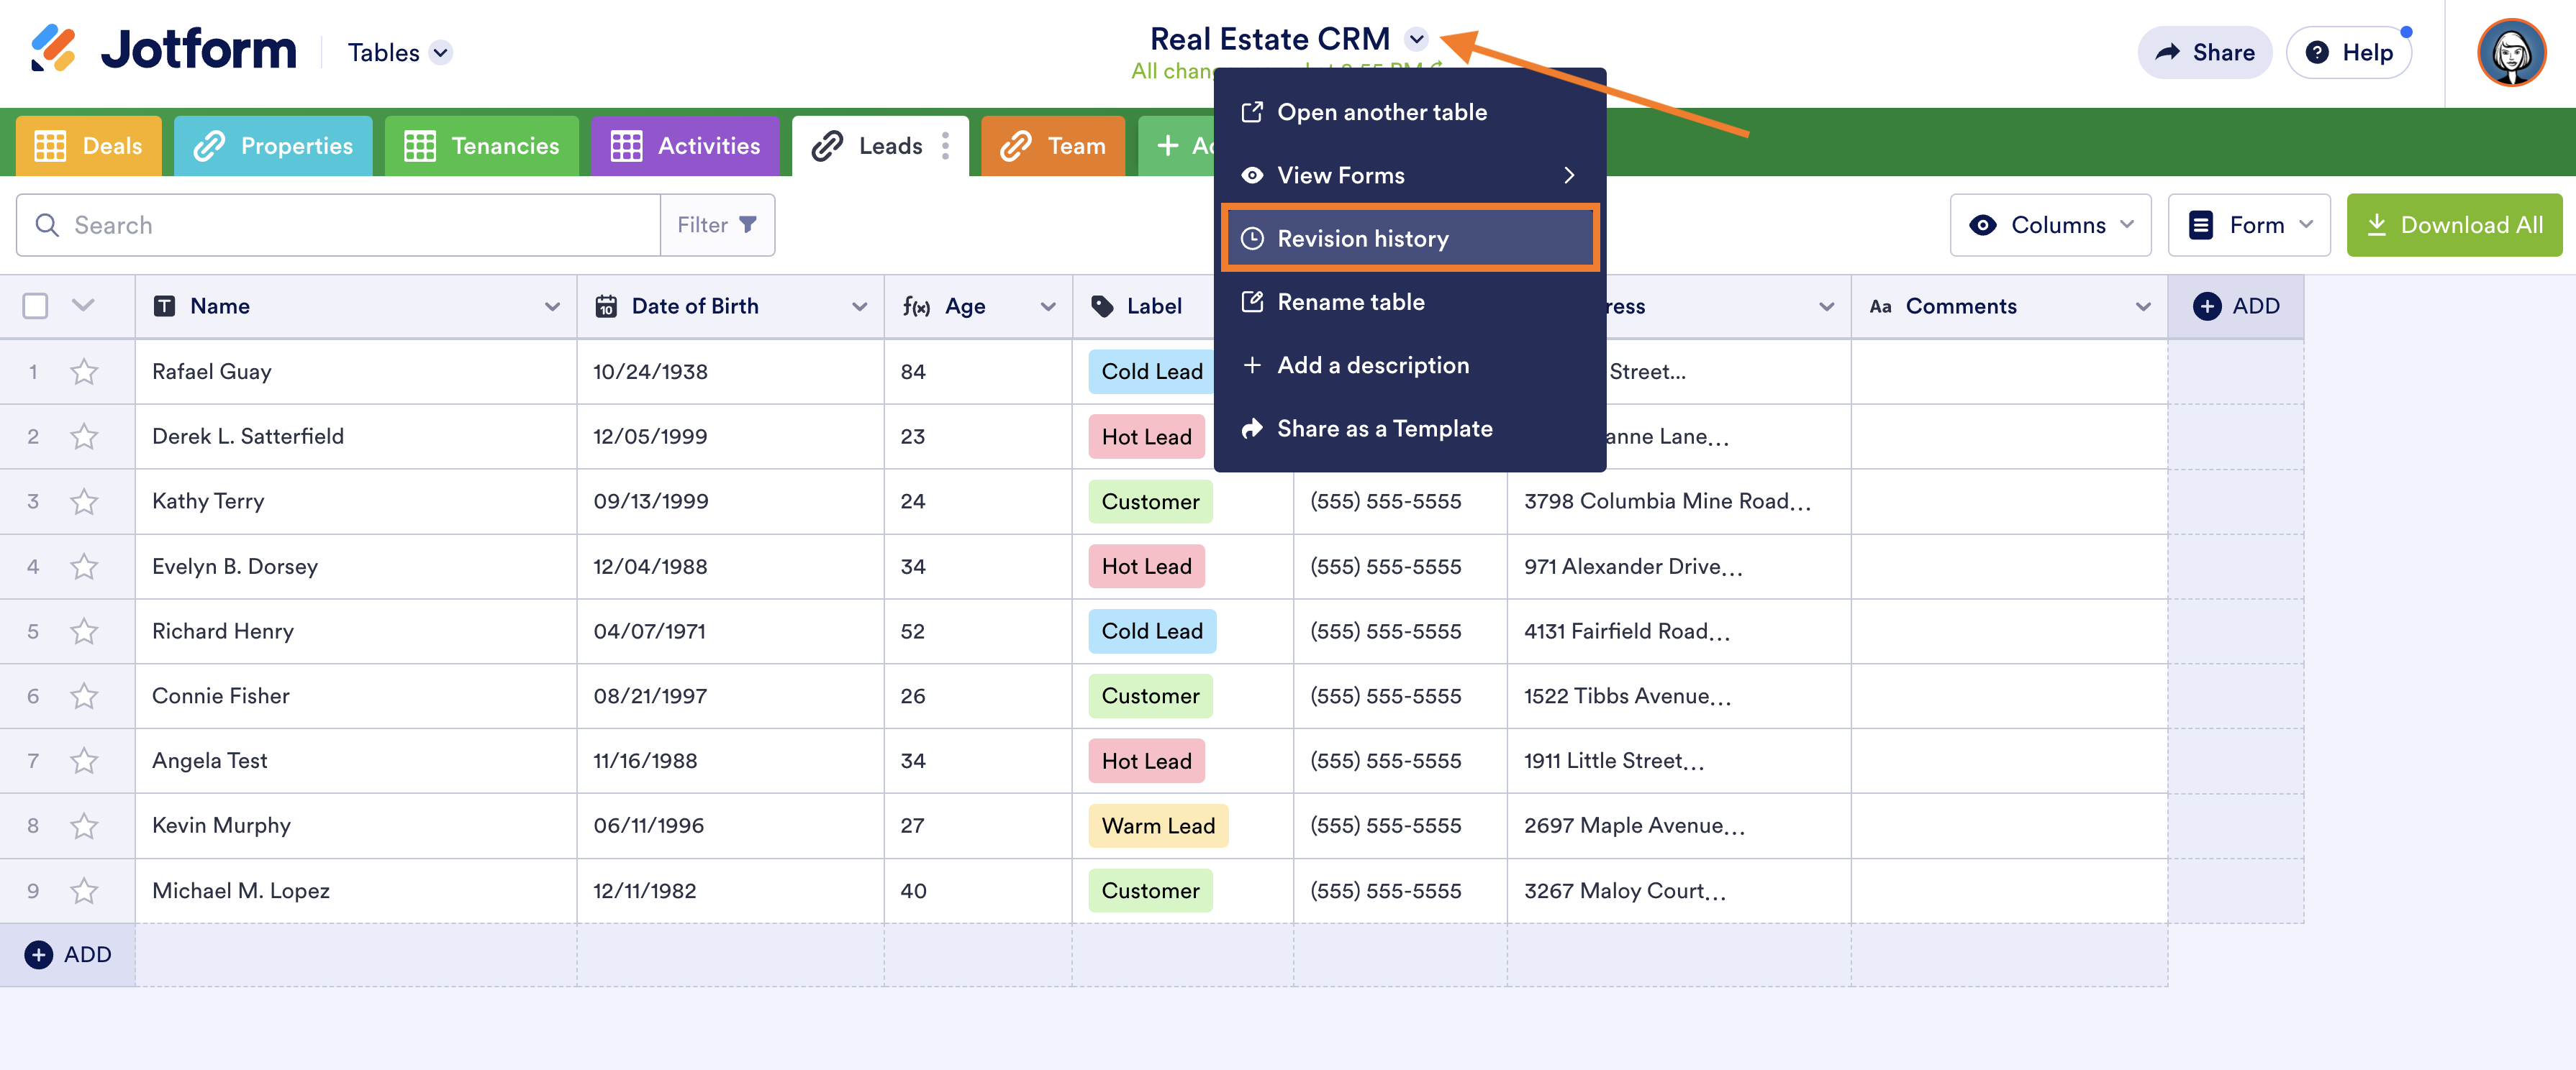Click the Jotform logo icon

tap(52, 48)
